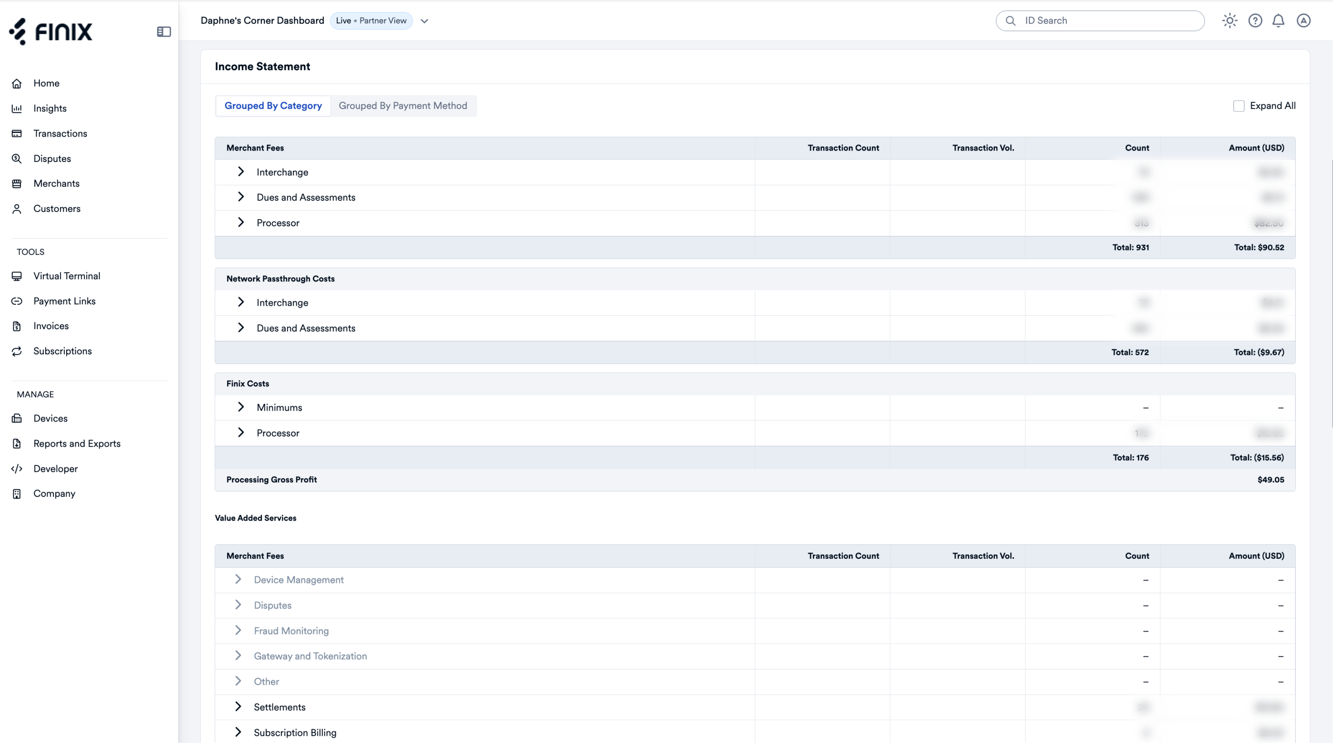Screen dimensions: 1333x743
Task: Open the user account avatar icon
Action: coord(1303,20)
